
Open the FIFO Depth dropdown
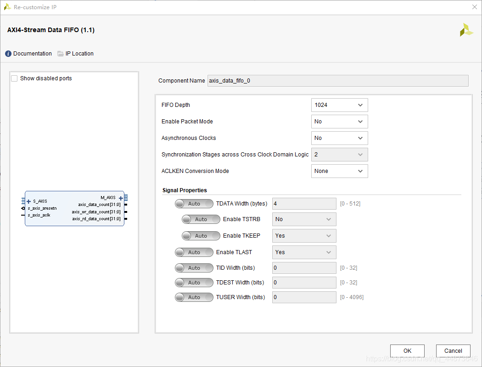[x=339, y=105]
